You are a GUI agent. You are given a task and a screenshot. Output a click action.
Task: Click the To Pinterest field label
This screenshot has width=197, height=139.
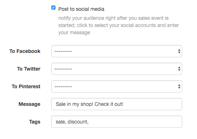[26, 86]
